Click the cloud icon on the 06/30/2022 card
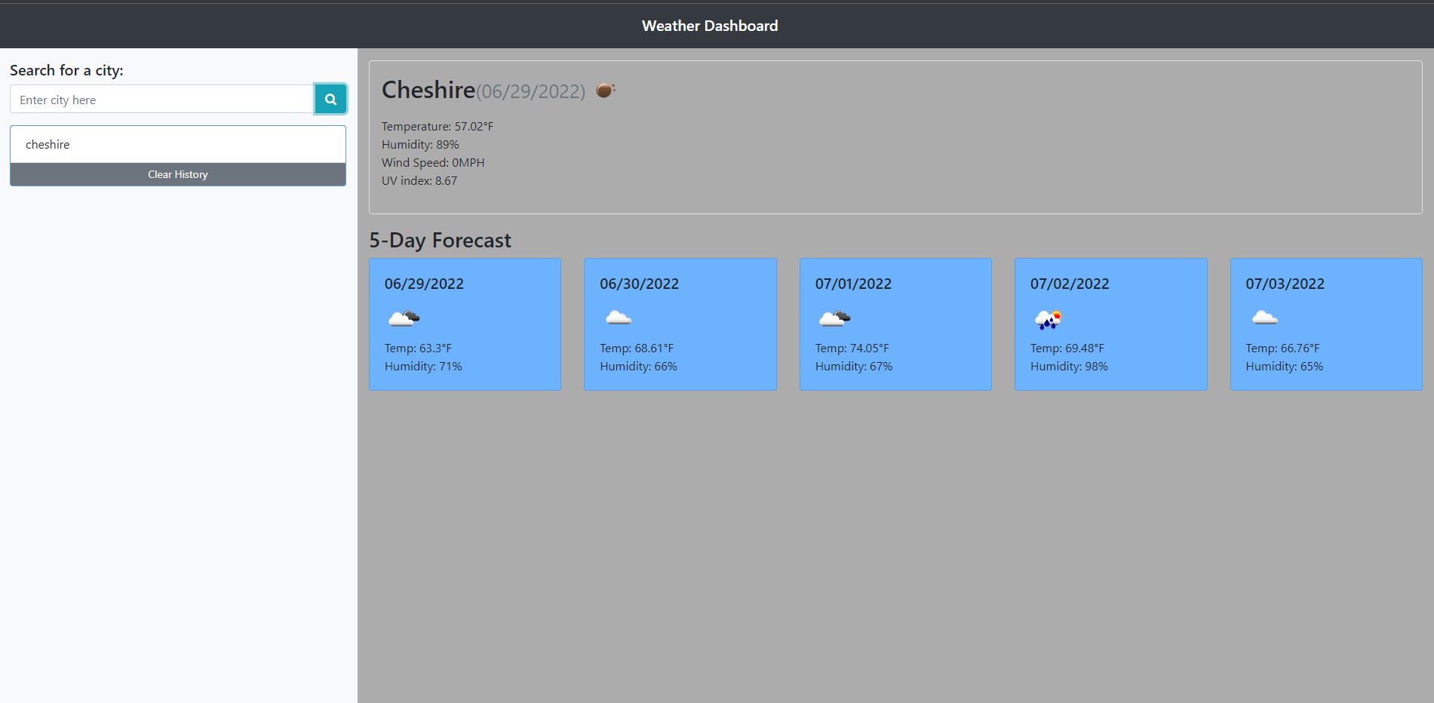 tap(619, 318)
